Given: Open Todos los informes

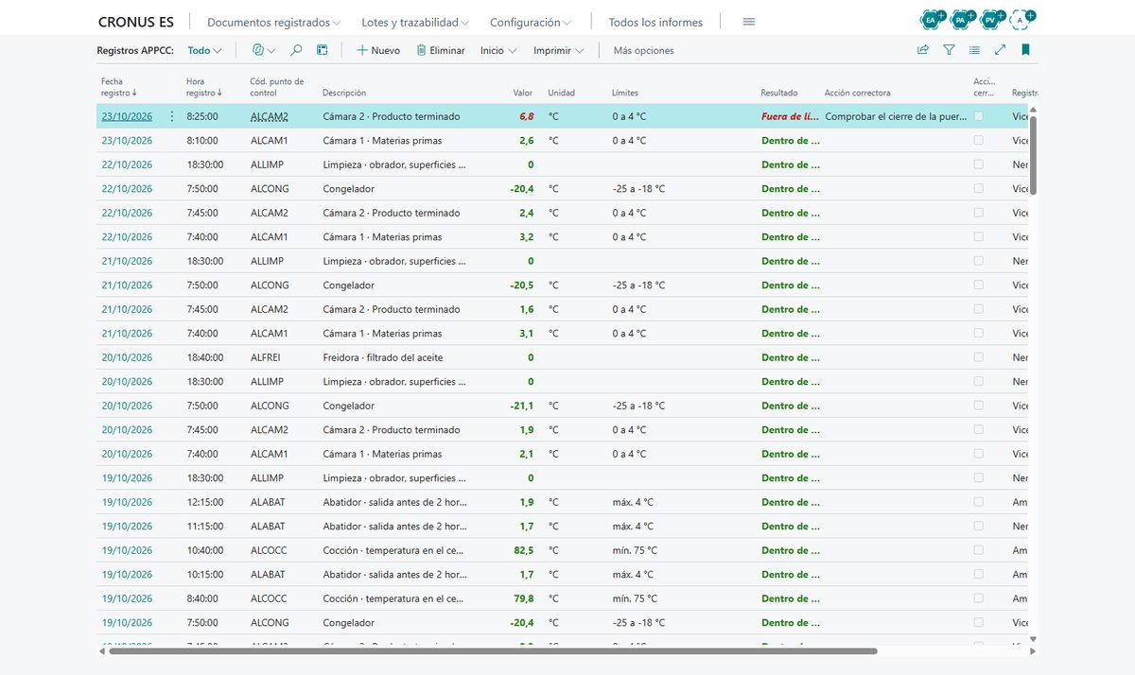Looking at the screenshot, I should (x=655, y=22).
